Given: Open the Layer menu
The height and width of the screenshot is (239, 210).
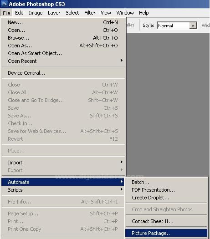Looking at the screenshot, I should pos(54,13).
